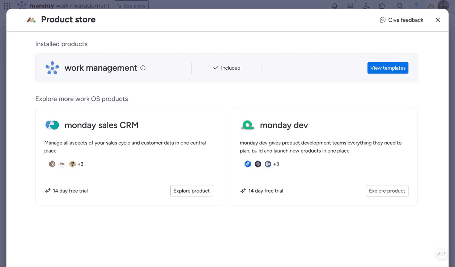Click the +3 label under monday dev
Image resolution: width=455 pixels, height=267 pixels.
276,164
